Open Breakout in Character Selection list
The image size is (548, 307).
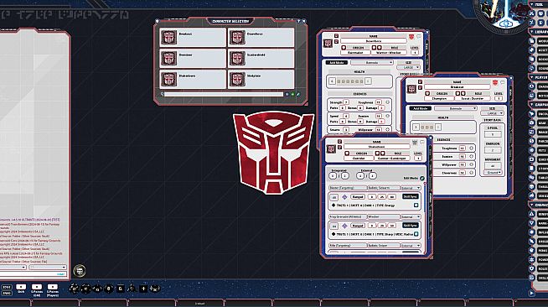pos(193,38)
